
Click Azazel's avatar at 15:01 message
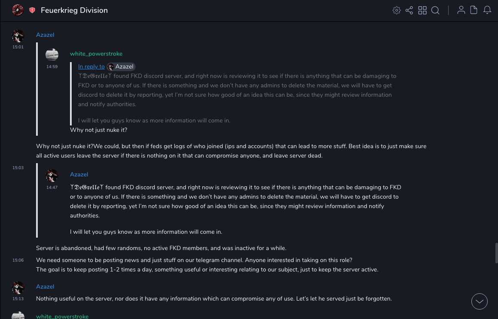[18, 36]
